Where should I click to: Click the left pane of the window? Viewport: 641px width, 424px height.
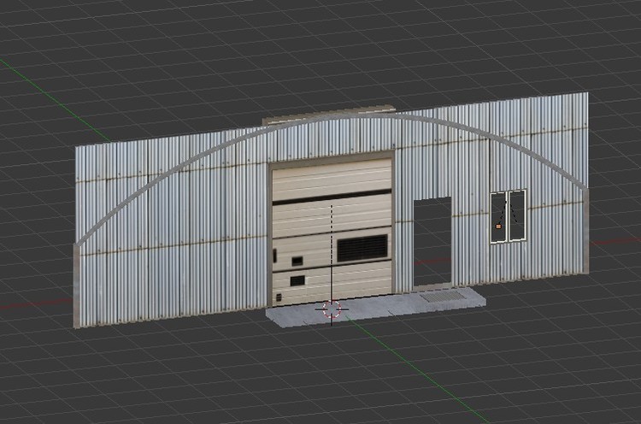click(500, 215)
